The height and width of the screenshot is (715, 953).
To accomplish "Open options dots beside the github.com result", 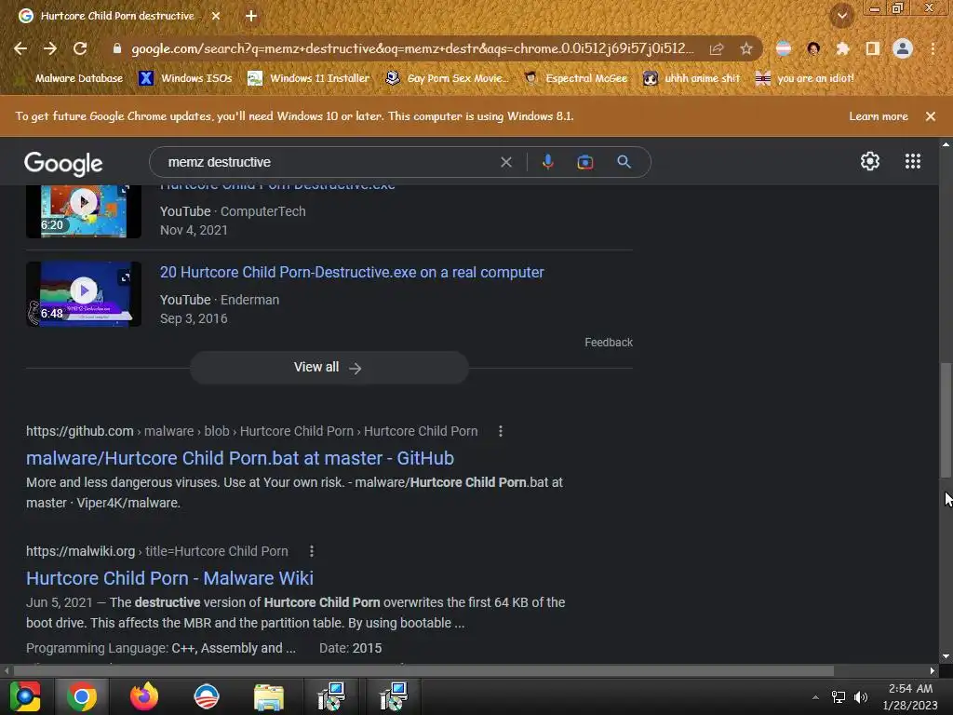I will [x=500, y=431].
